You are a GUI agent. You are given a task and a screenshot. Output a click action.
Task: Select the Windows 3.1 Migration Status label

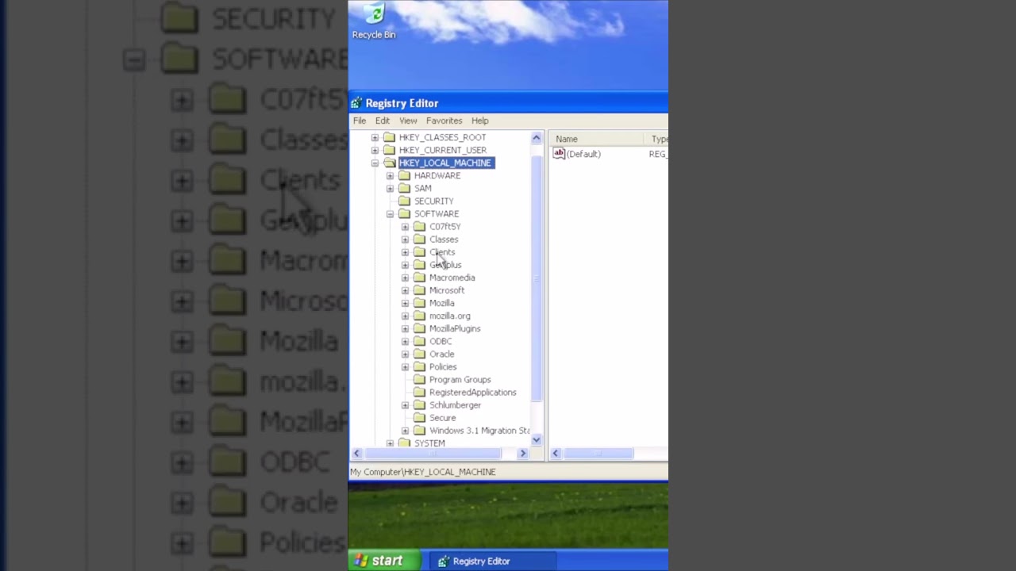(x=479, y=431)
